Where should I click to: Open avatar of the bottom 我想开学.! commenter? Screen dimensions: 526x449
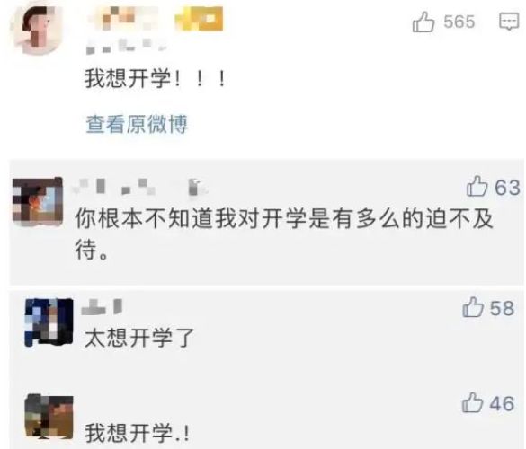coord(49,417)
